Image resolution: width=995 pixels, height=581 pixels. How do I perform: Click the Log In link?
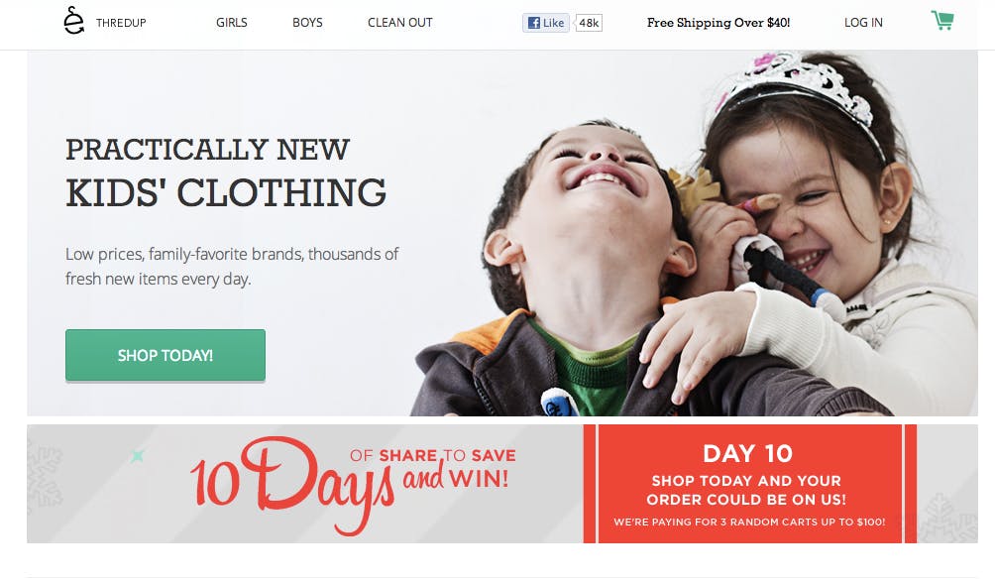pyautogui.click(x=863, y=23)
